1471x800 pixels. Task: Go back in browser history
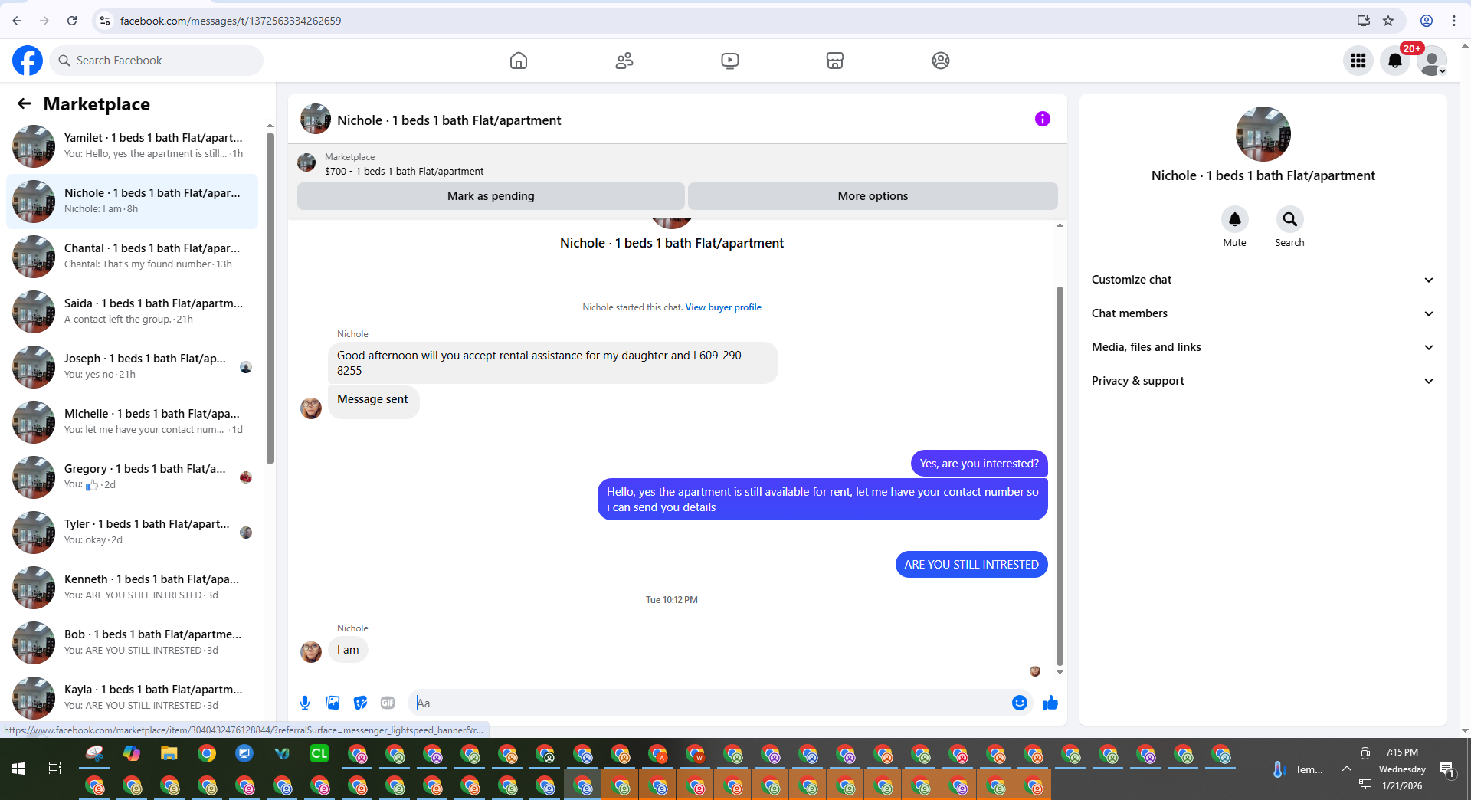pos(17,21)
